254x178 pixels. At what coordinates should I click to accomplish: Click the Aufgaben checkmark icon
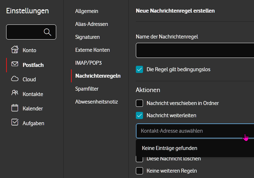[x=15, y=123]
